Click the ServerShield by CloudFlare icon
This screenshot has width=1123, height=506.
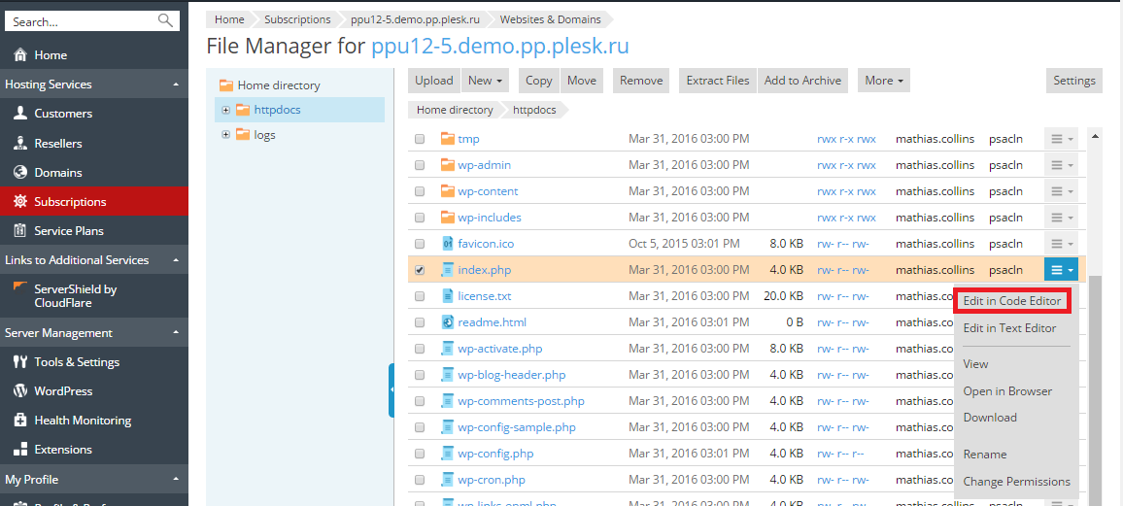pos(19,288)
